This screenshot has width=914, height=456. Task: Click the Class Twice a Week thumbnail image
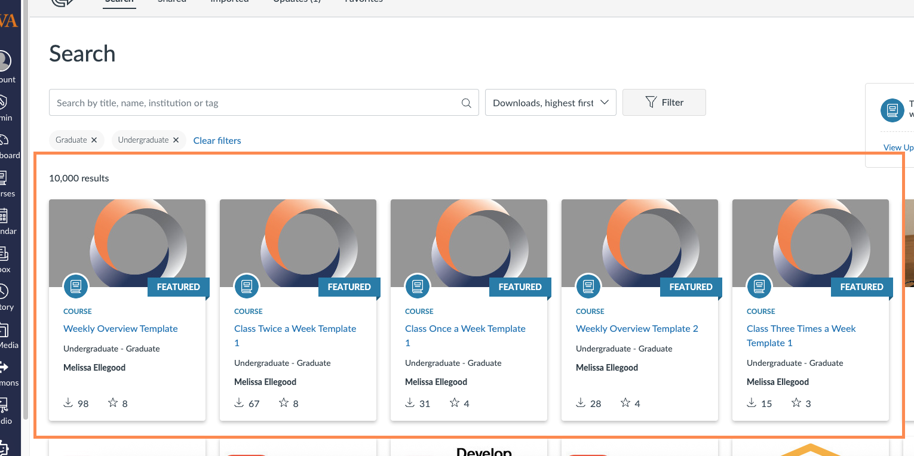coord(298,243)
